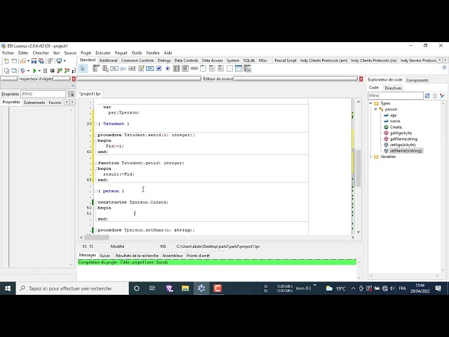Select setAge(a:byte) in the Code Explorer

[x=403, y=145]
